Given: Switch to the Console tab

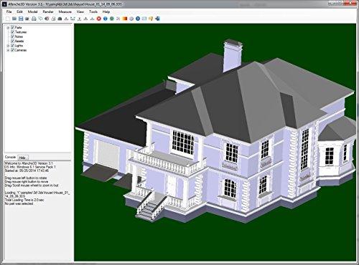Looking at the screenshot, I should click(x=10, y=157).
